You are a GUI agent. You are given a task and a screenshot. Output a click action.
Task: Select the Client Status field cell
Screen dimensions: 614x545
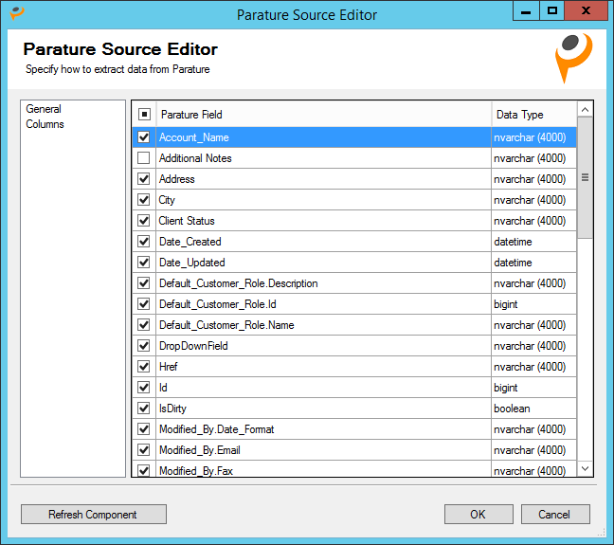click(323, 221)
